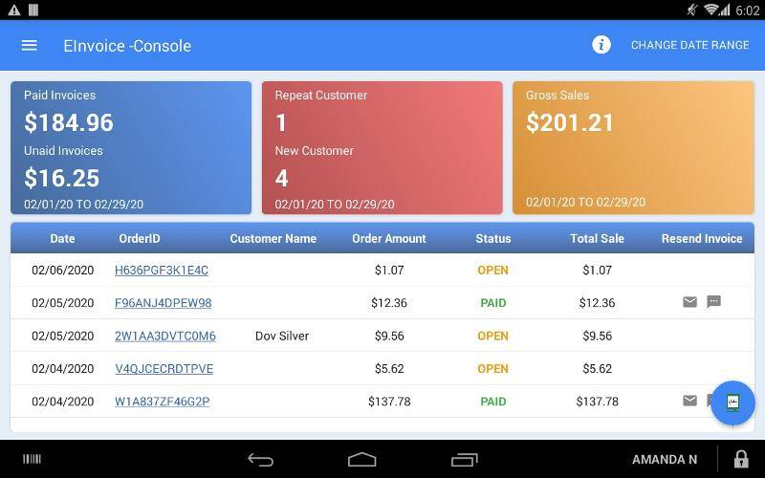Select customer name Dov Silver
The width and height of the screenshot is (765, 478).
pyautogui.click(x=282, y=337)
